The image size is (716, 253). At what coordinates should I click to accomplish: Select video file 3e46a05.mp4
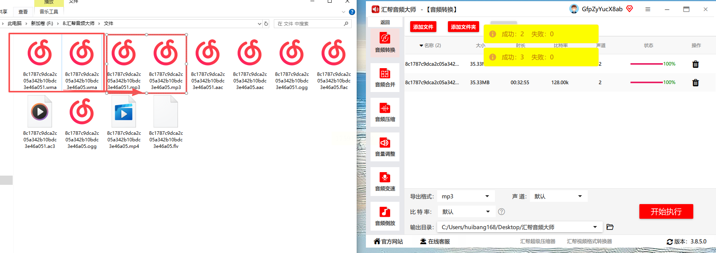(x=124, y=123)
